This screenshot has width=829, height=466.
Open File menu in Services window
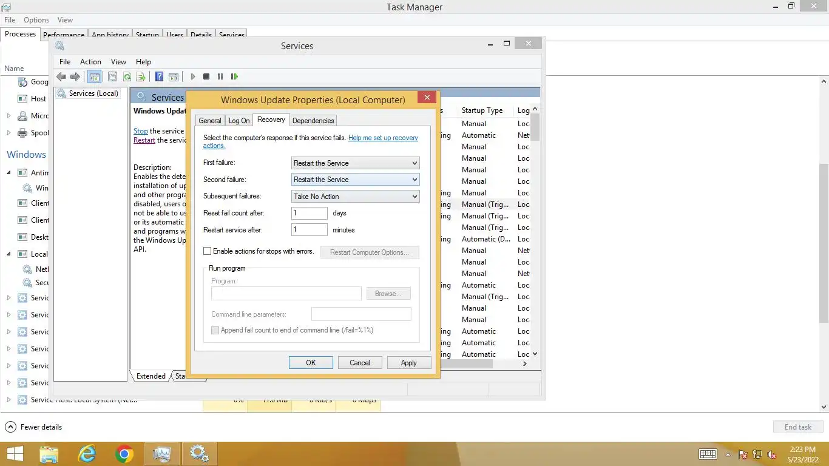[x=65, y=61]
